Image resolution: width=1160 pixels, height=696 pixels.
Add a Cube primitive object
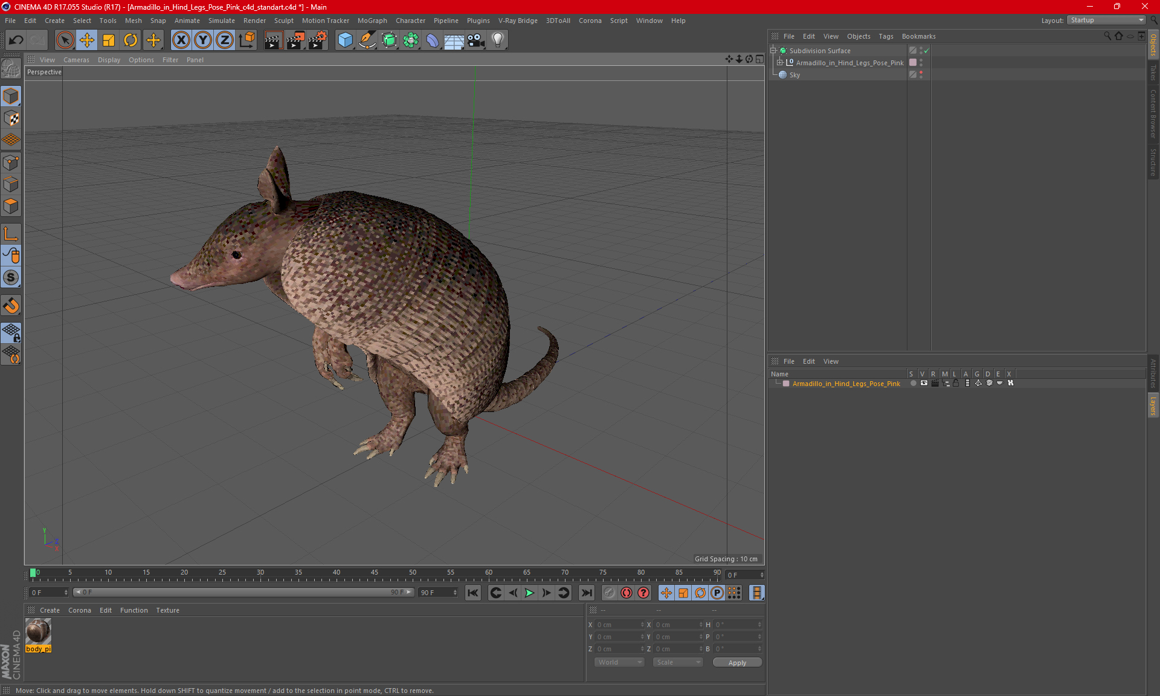click(345, 40)
